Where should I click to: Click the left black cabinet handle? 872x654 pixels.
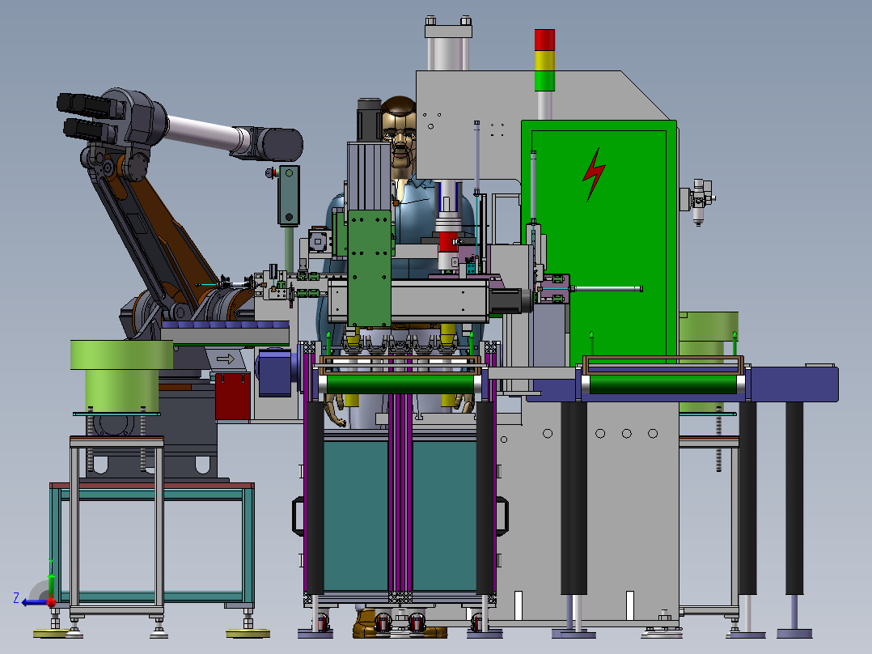(x=298, y=516)
